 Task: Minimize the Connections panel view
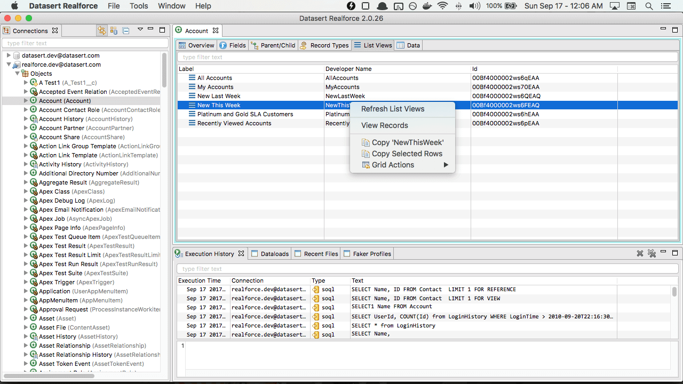click(151, 29)
